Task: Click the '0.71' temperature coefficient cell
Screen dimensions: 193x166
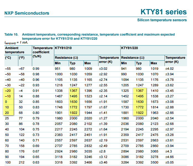Action: tap(36, 141)
